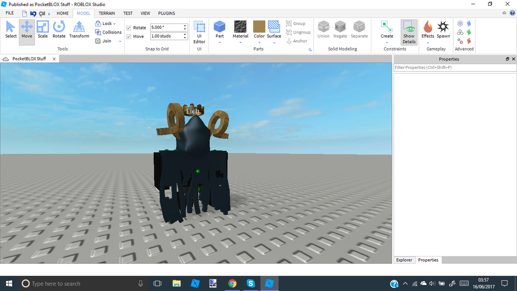Screen dimensions: 517x291
Task: Choose the Select tool
Action: 11,30
